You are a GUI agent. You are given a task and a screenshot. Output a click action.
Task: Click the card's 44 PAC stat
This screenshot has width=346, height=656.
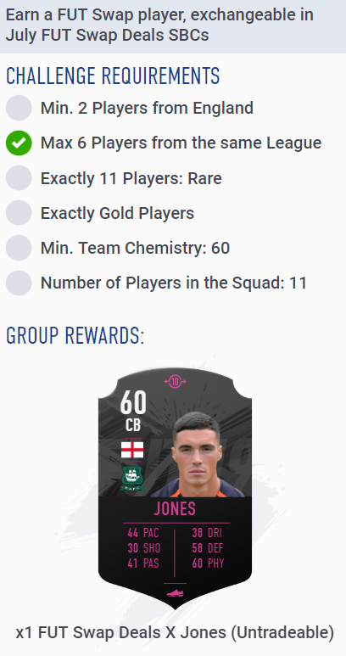tap(143, 533)
